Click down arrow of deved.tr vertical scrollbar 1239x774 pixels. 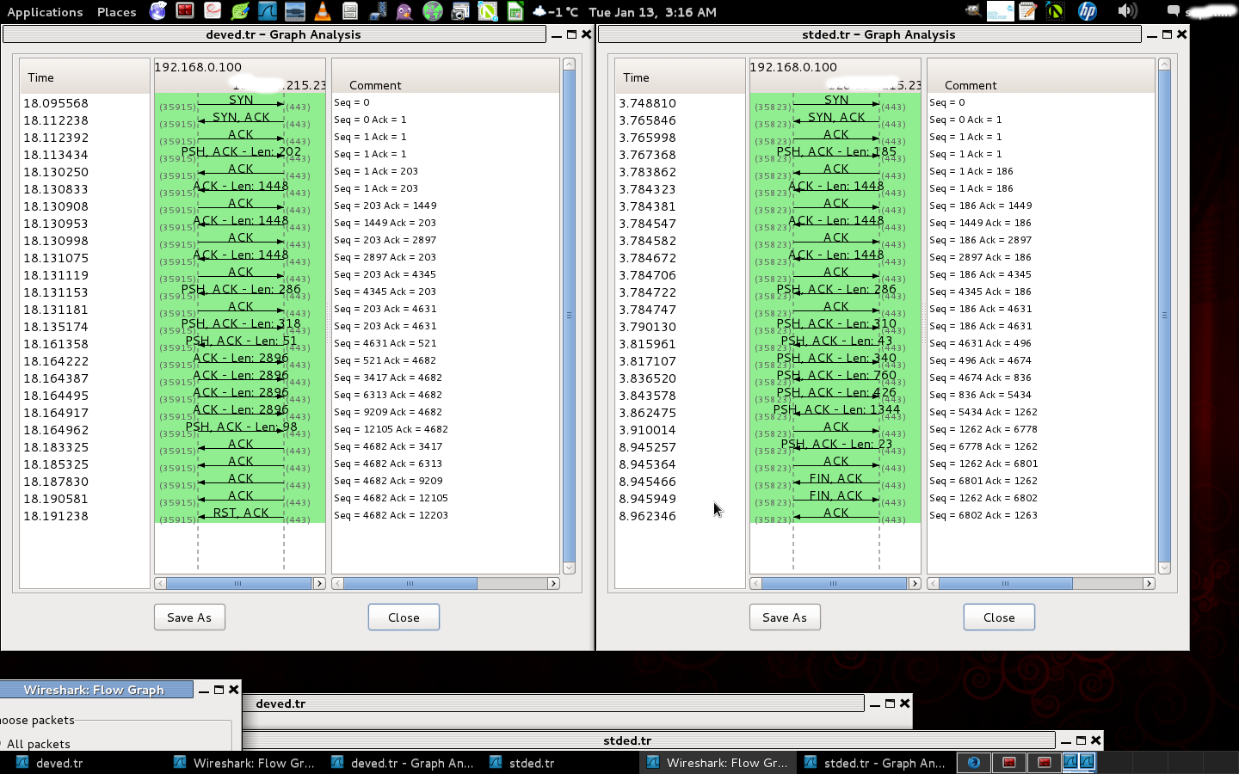point(569,568)
